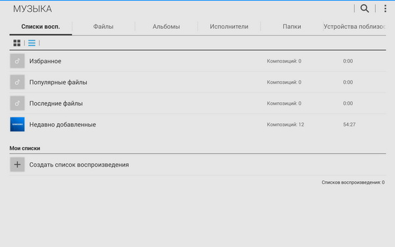Select the Избранное playlist note icon

pyautogui.click(x=17, y=61)
